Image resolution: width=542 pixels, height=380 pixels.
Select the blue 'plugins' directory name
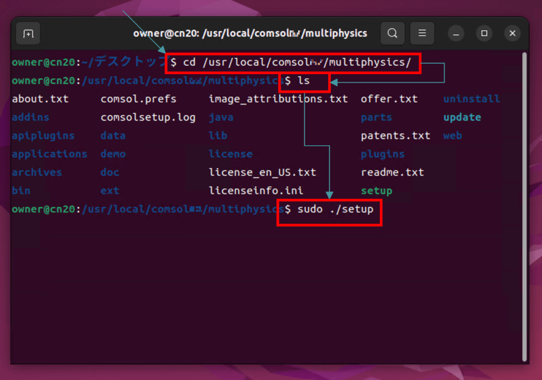(x=383, y=154)
